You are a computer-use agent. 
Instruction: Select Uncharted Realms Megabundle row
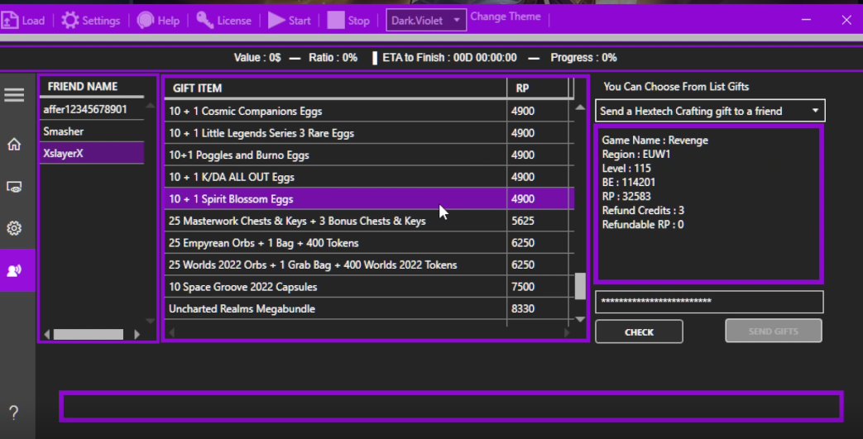coord(369,308)
